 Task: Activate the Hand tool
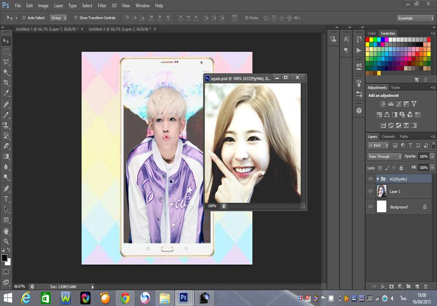pos(6,230)
